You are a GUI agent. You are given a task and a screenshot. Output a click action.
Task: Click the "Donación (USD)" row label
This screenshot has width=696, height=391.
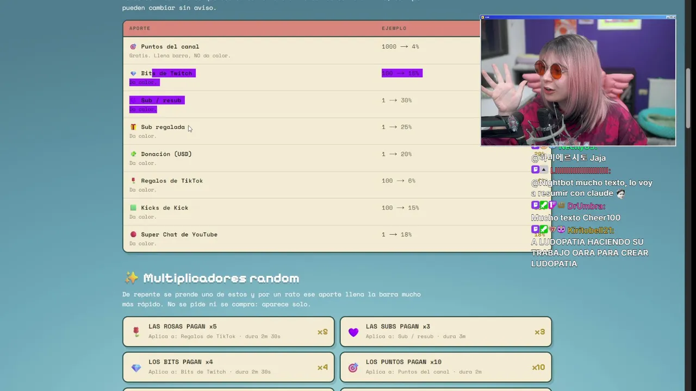166,154
